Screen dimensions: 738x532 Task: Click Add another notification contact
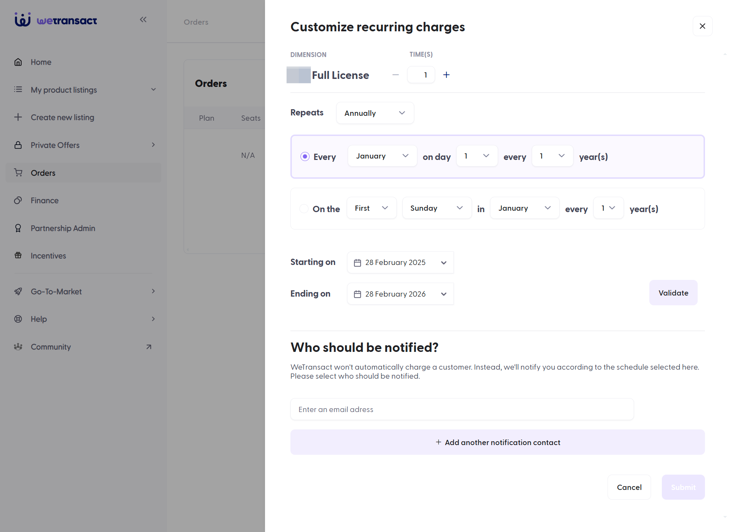tap(497, 442)
